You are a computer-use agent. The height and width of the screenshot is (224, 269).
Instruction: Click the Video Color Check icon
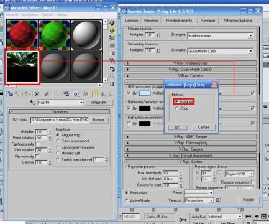[112, 54]
